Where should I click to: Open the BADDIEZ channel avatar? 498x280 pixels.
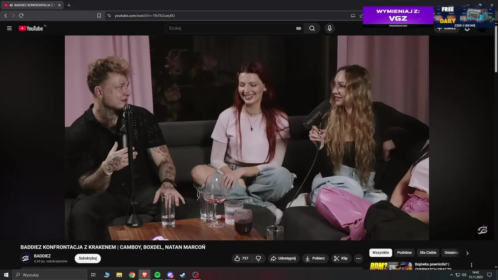[x=26, y=258]
